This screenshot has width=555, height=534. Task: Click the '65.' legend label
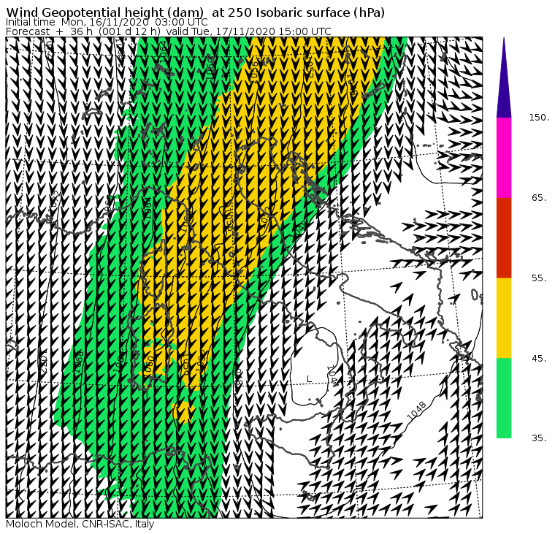539,197
